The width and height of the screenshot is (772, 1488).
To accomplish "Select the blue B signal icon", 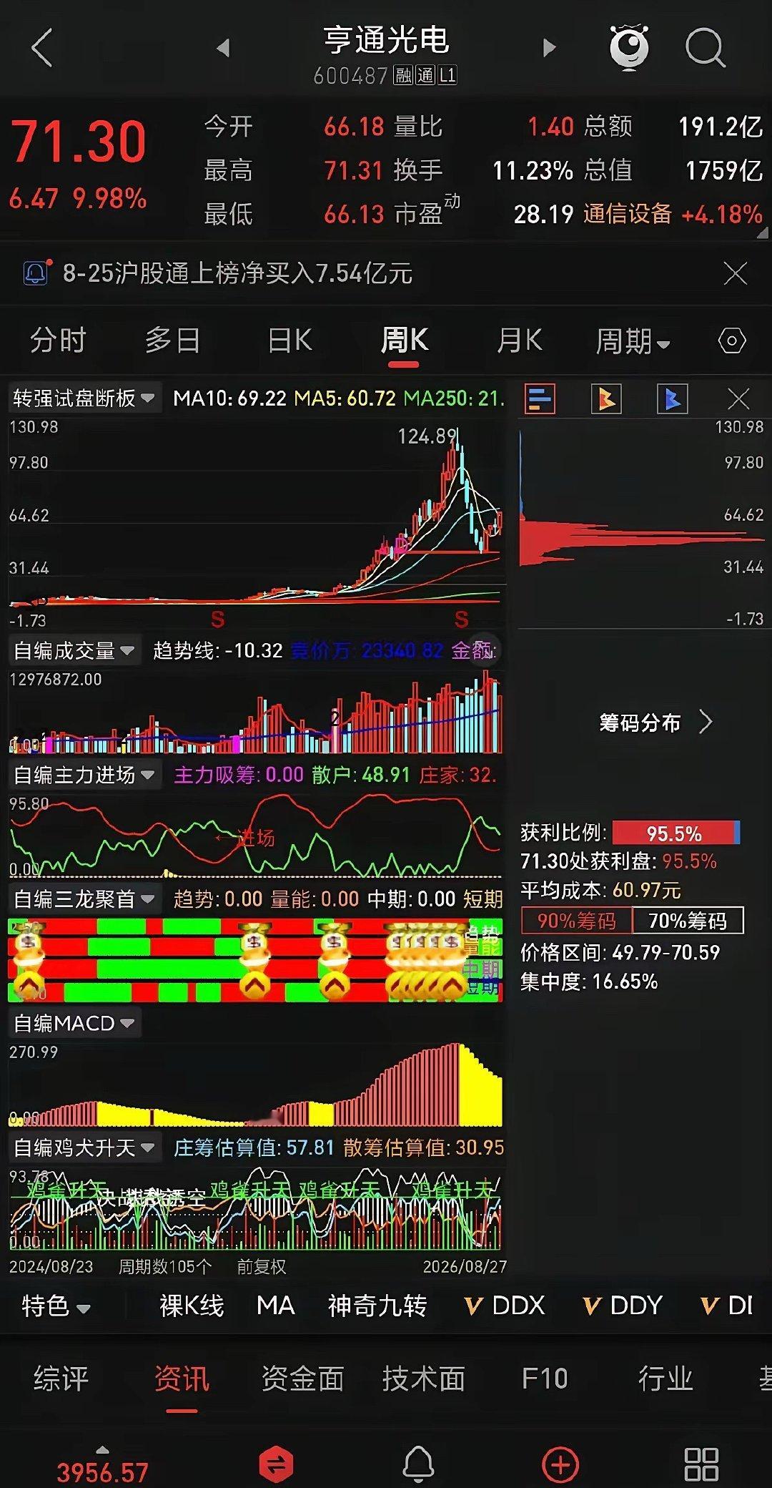I will point(673,398).
